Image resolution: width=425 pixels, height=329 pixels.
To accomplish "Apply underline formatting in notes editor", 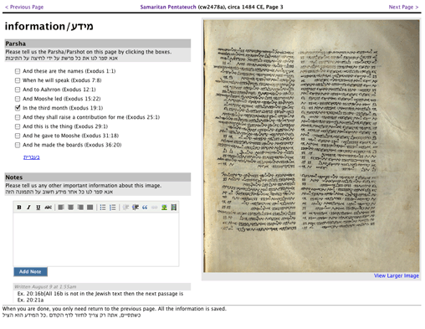I will point(38,208).
